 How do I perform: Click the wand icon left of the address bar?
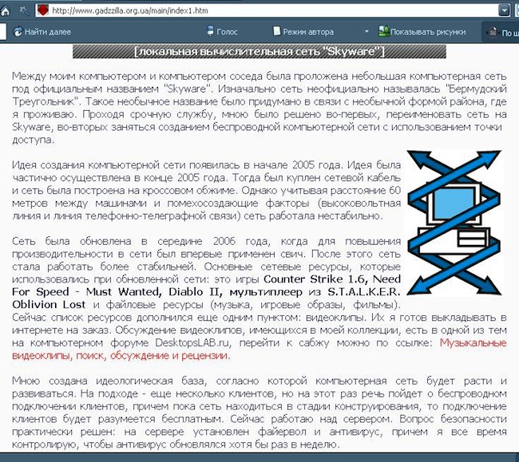click(24, 10)
